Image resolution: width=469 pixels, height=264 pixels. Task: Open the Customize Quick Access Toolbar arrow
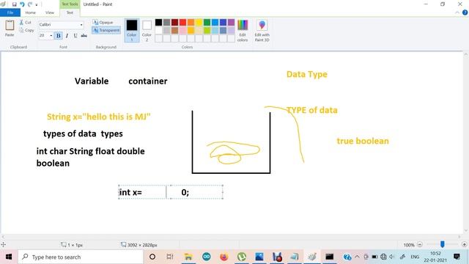click(37, 4)
